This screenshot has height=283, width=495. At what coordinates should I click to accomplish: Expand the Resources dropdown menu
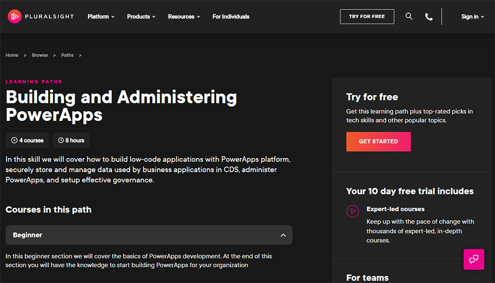(184, 16)
